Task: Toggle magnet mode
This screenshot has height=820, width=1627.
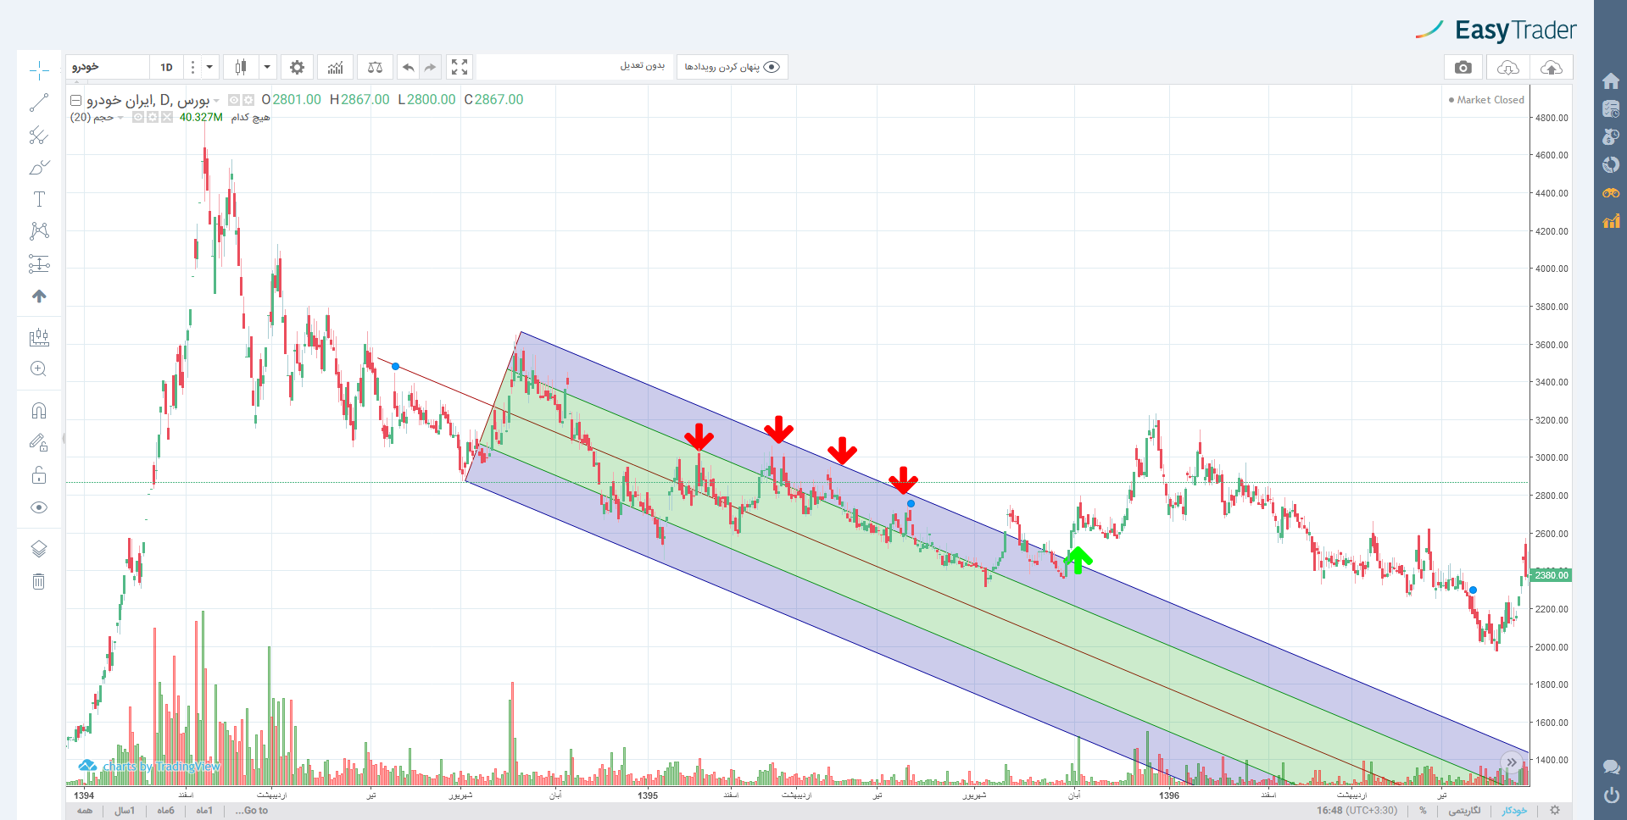Action: click(x=39, y=411)
